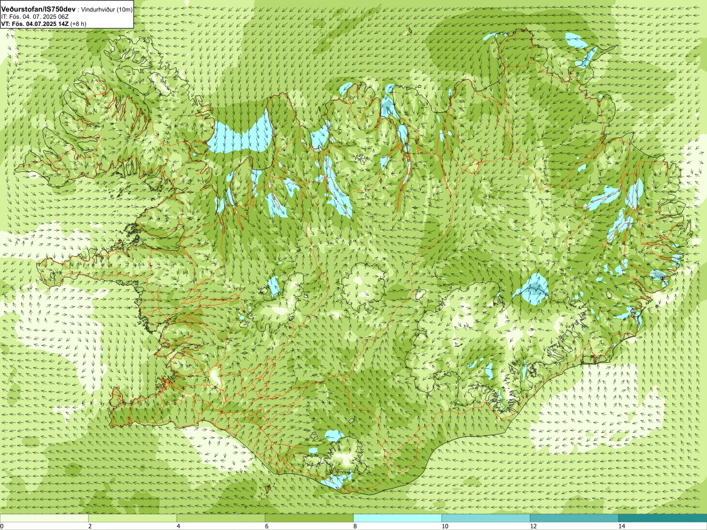
Task: Pick the dark teal above-14 legend swatch
Action: (663, 518)
